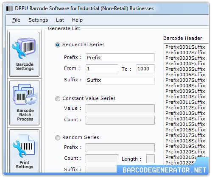The image size is (212, 178).
Task: Open the List menu
Action: coord(60,20)
